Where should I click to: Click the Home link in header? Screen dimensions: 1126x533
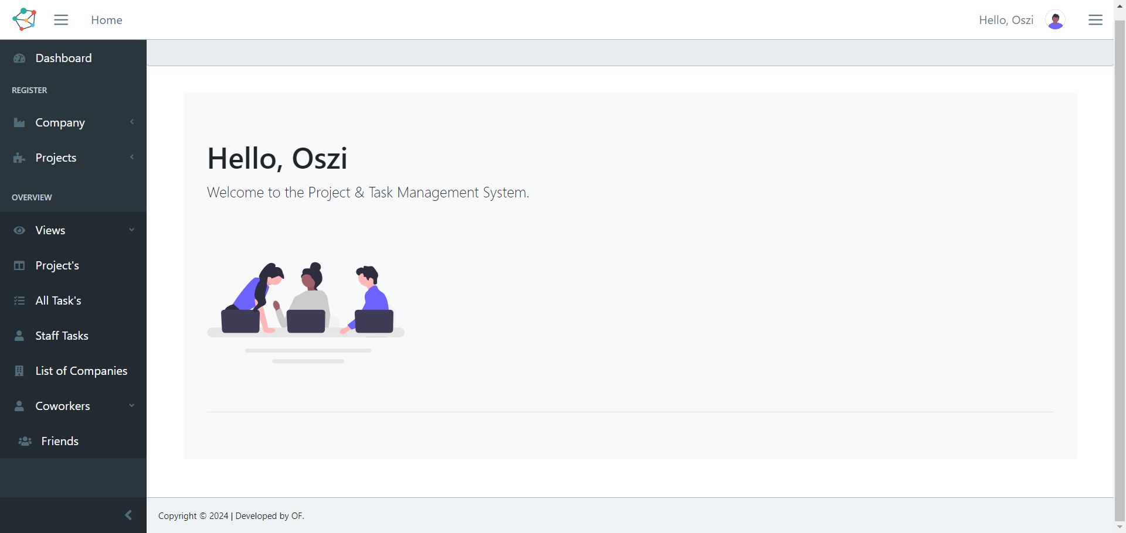107,20
